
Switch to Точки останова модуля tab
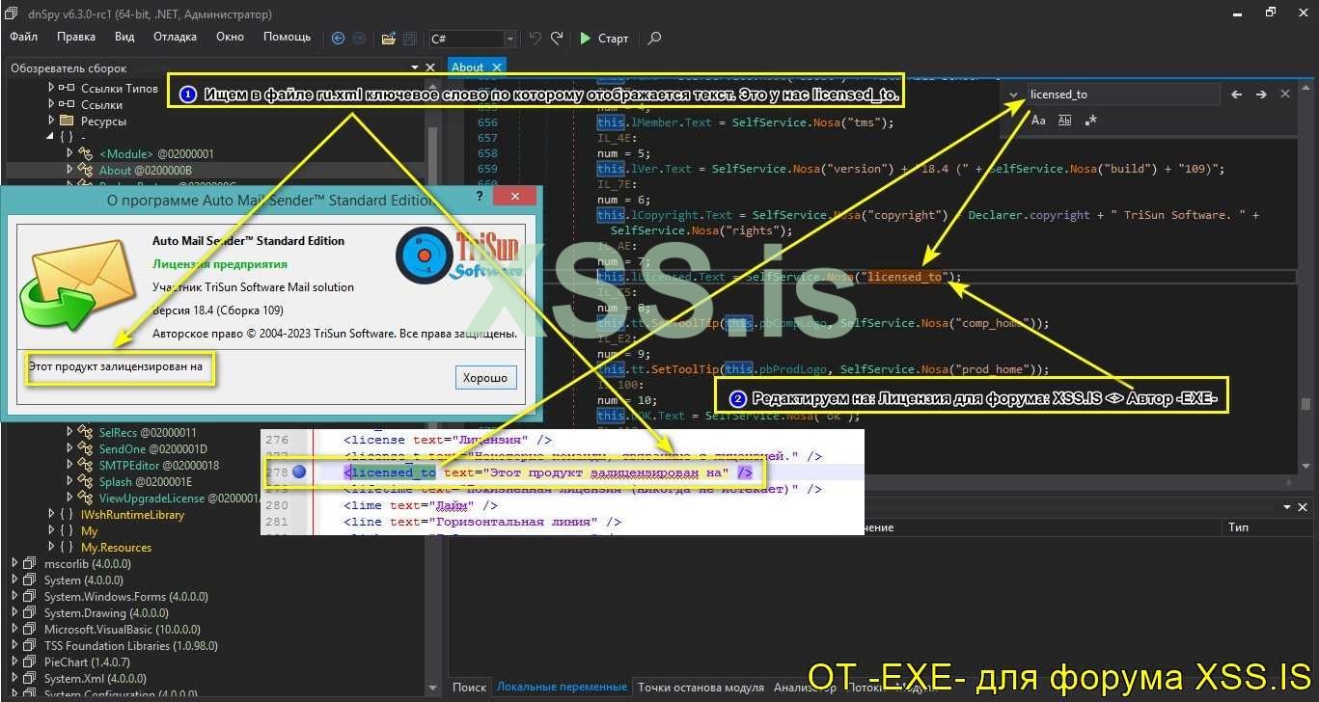701,688
